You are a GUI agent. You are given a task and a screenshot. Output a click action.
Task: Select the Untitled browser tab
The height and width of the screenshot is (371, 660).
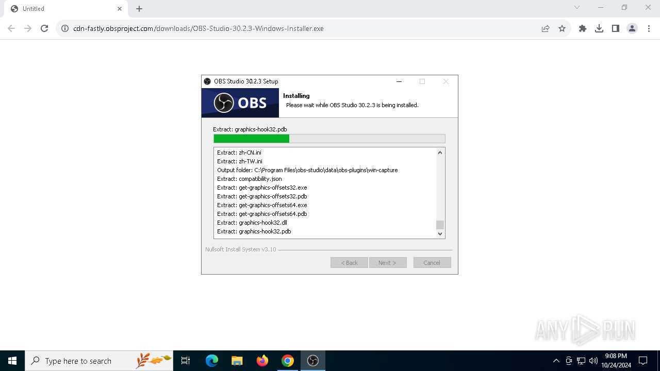point(65,9)
